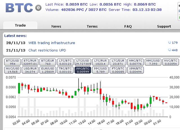Click the comment bubble icon beside 448
The width and height of the screenshot is (180, 130).
(169, 50)
